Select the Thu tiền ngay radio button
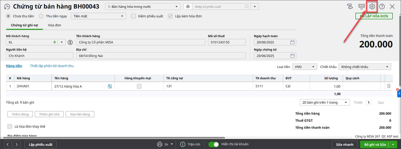Screen dimensions: 401x149 tap(41, 16)
